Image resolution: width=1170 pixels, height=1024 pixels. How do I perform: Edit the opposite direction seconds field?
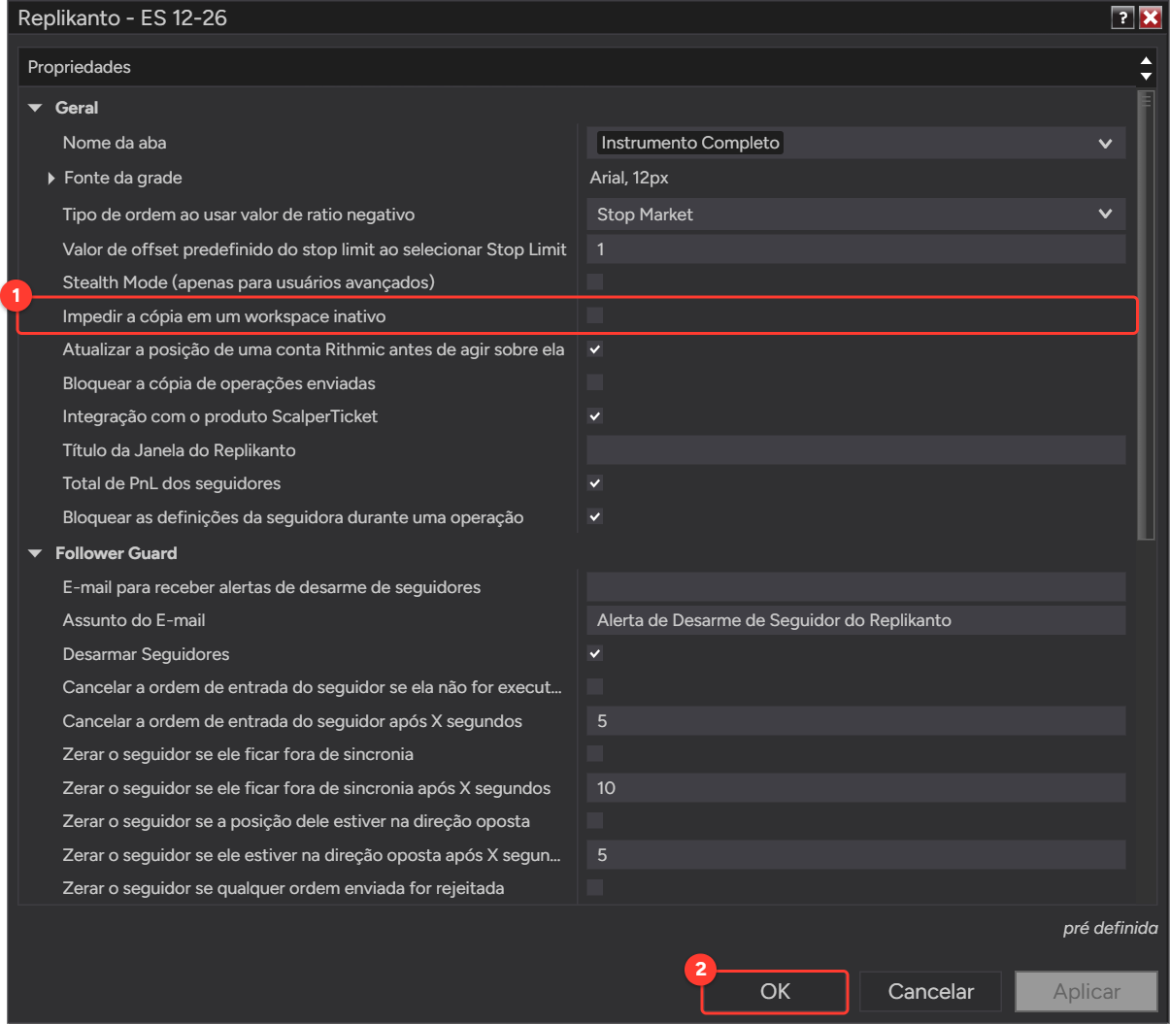pyautogui.click(x=856, y=855)
